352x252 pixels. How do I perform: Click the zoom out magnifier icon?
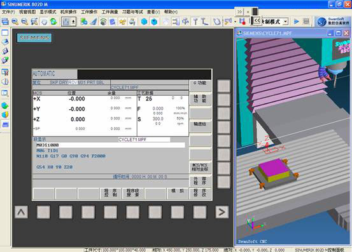(24, 22)
